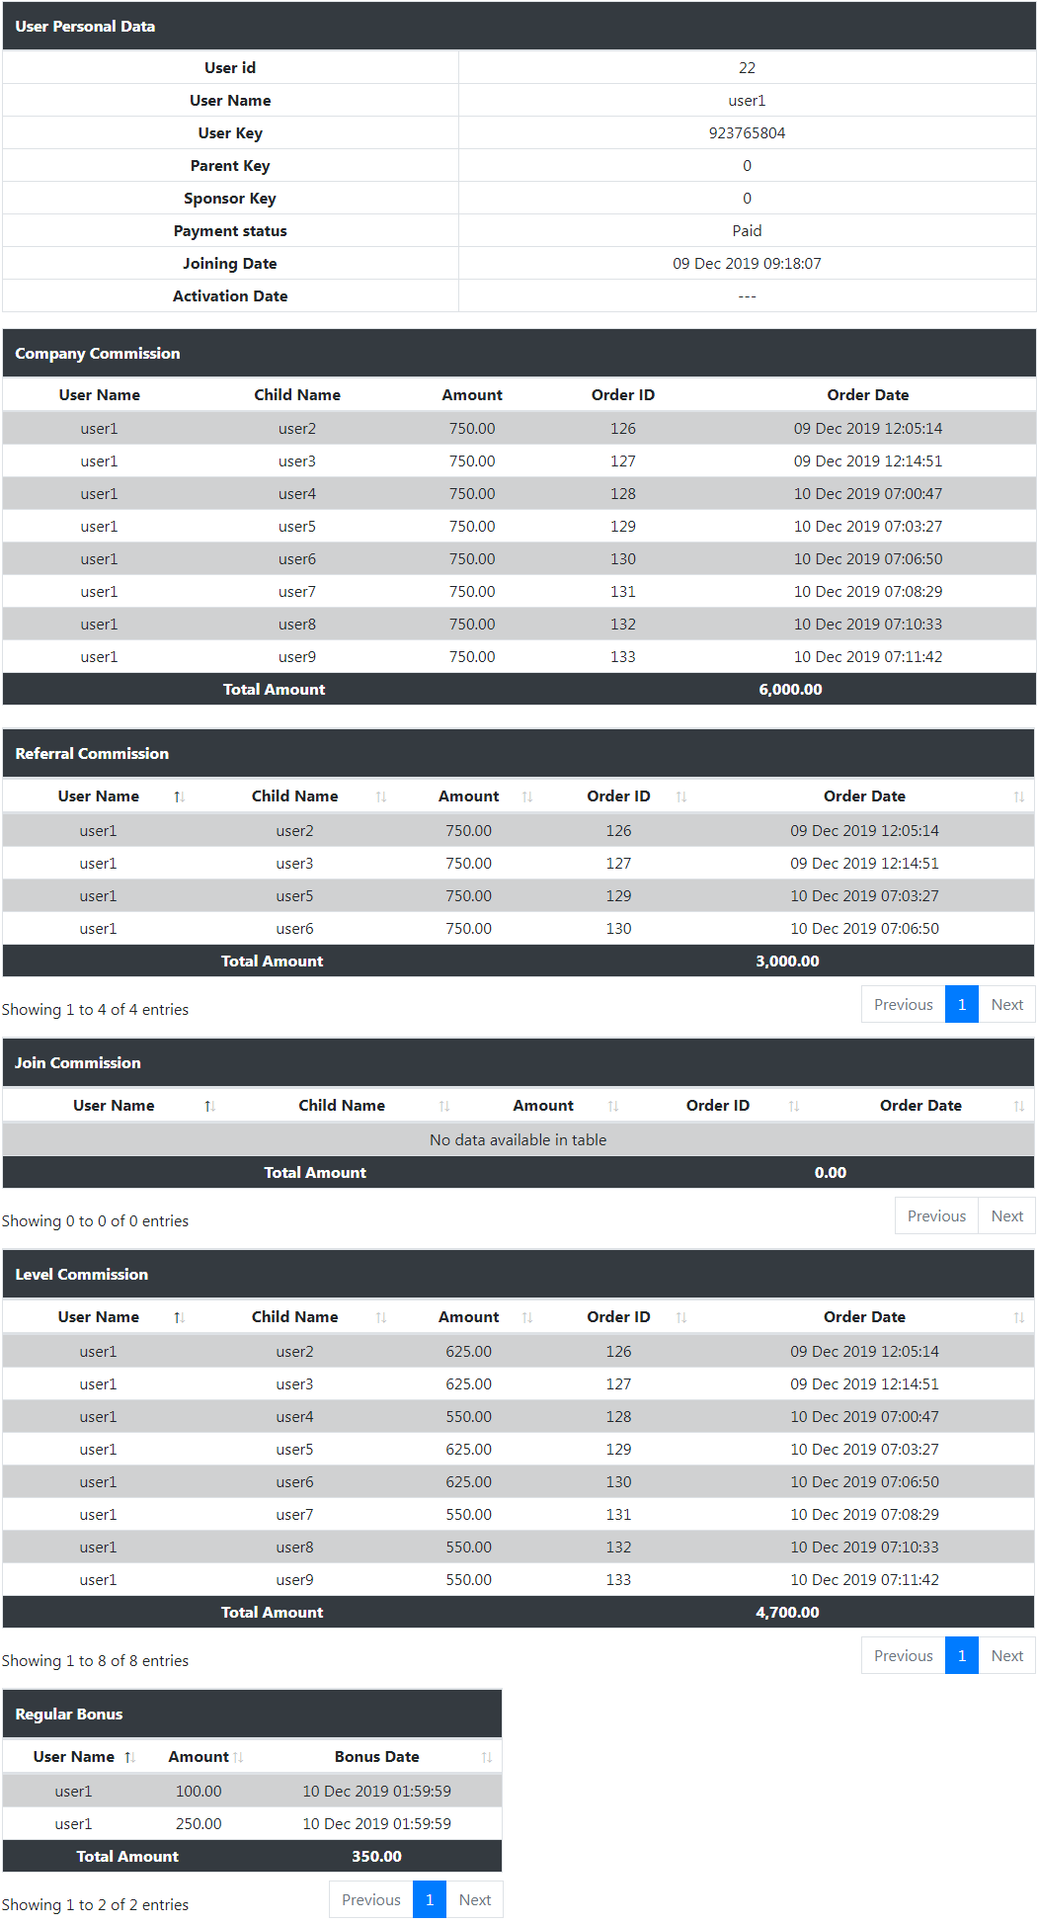Sort Referral Commission by User Name icon

click(x=179, y=796)
